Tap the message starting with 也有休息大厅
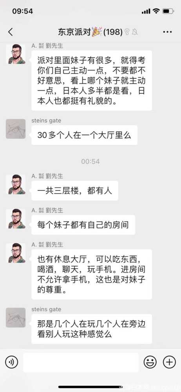Viewport: 181px width, 392px height. [92, 274]
